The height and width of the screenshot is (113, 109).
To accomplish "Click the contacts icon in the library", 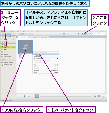I will pyautogui.click(x=2, y=45).
